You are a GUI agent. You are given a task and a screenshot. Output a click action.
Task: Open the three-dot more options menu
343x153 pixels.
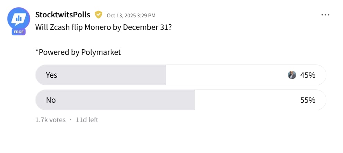(x=325, y=15)
